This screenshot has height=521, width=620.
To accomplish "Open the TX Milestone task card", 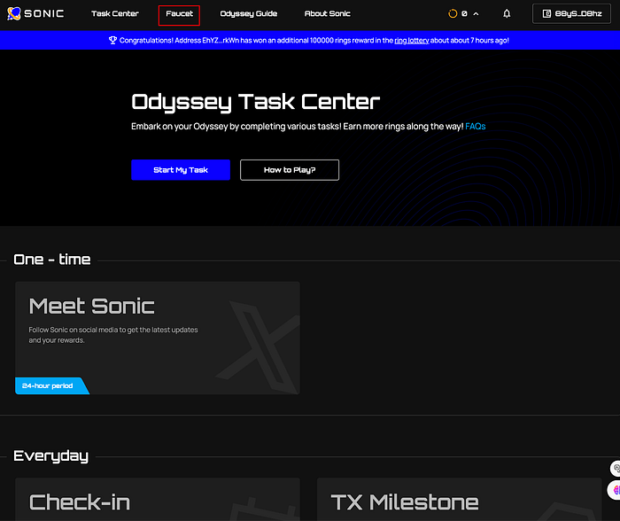I will click(x=459, y=499).
